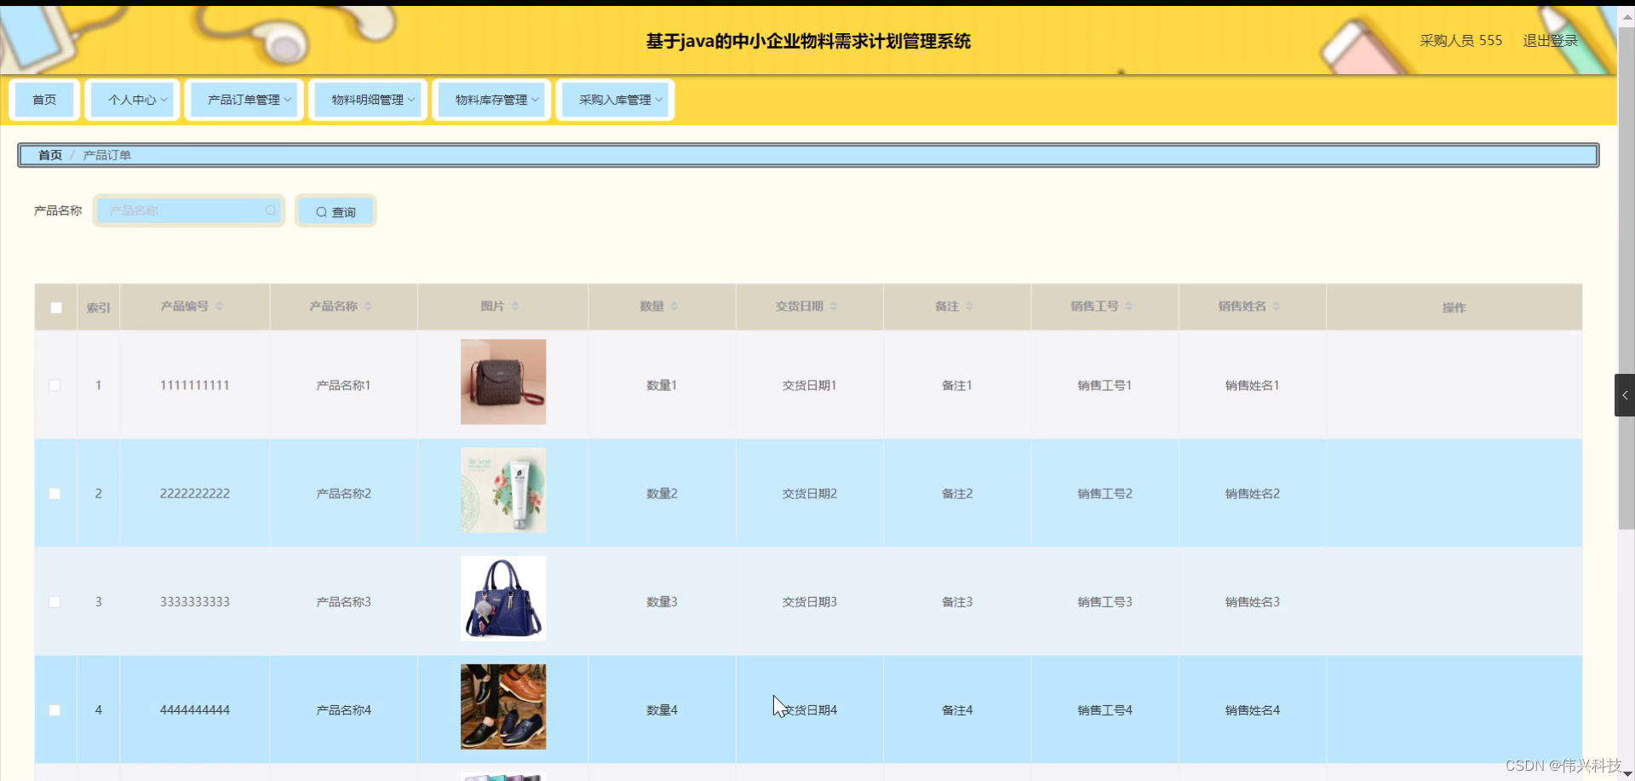1635x781 pixels.
Task: Toggle the select-all checkbox in table header
Action: (x=55, y=307)
